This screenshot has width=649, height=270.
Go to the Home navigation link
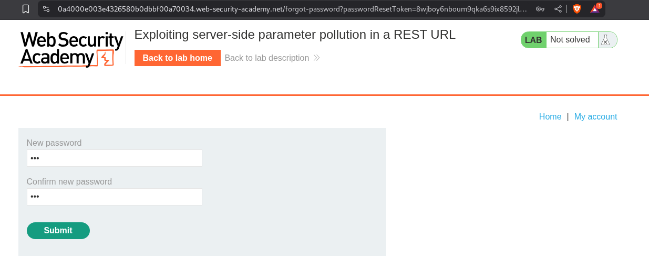(550, 117)
